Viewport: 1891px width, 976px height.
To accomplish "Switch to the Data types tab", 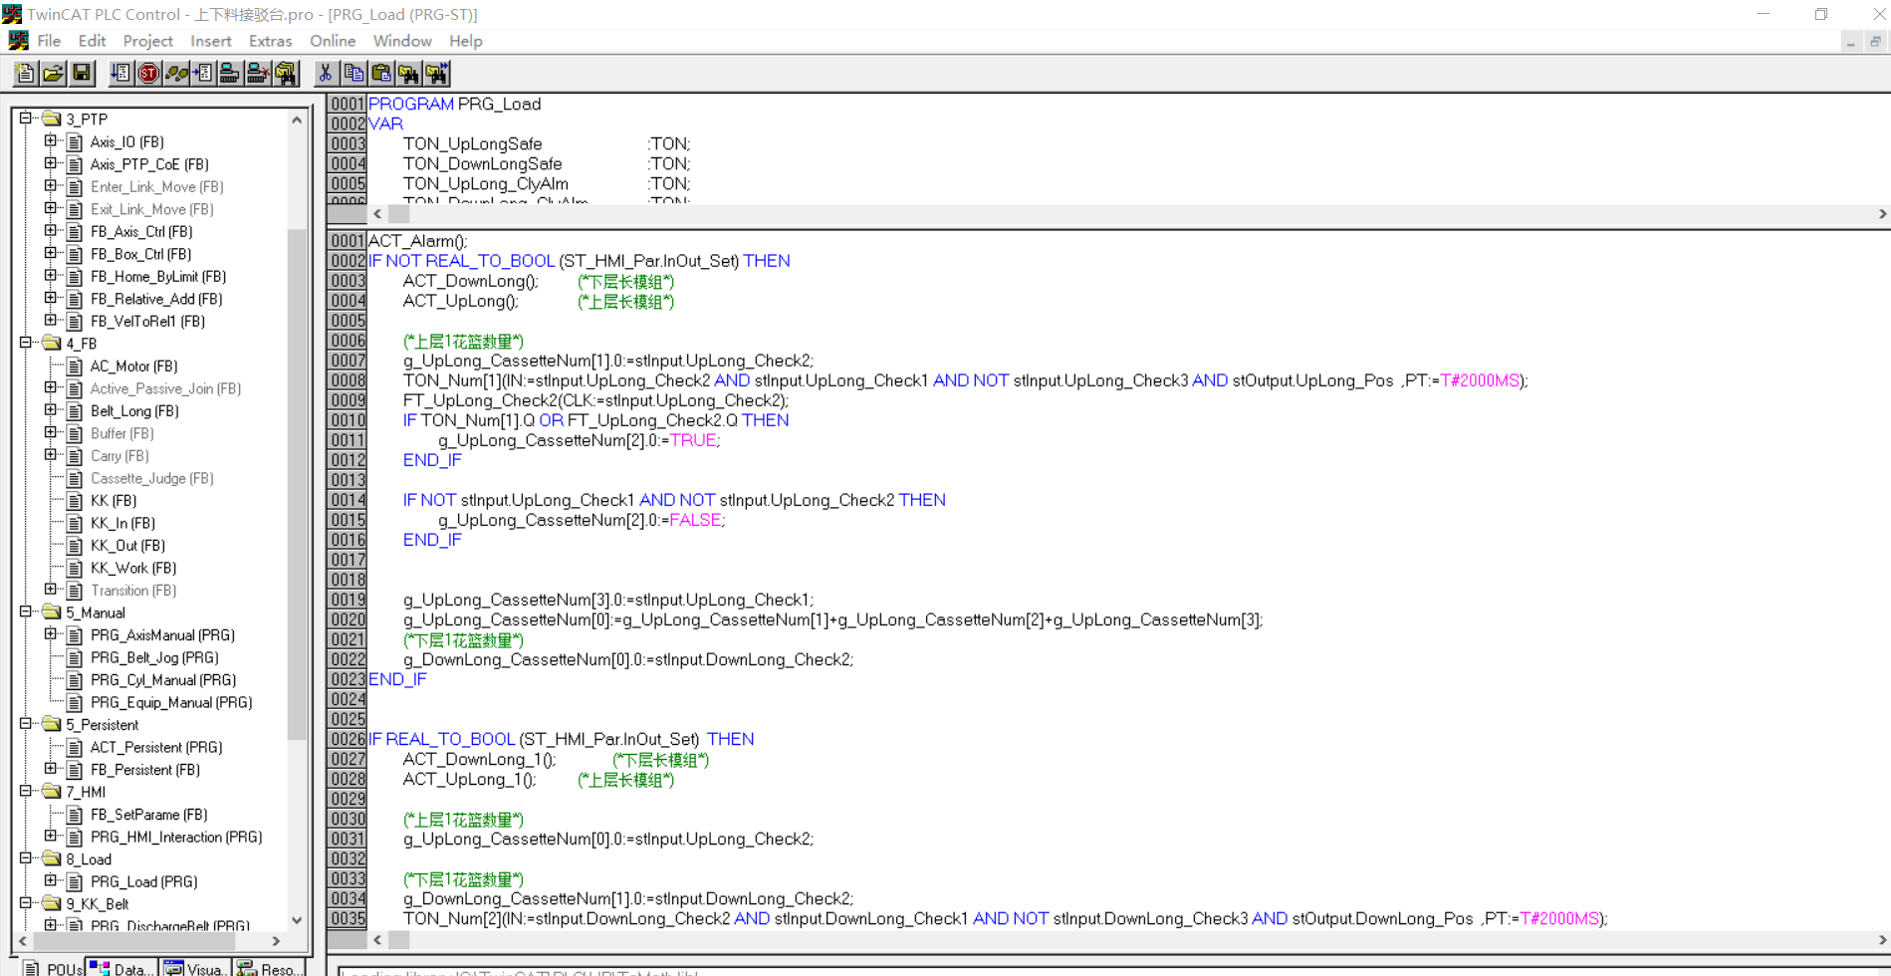I will tap(121, 968).
